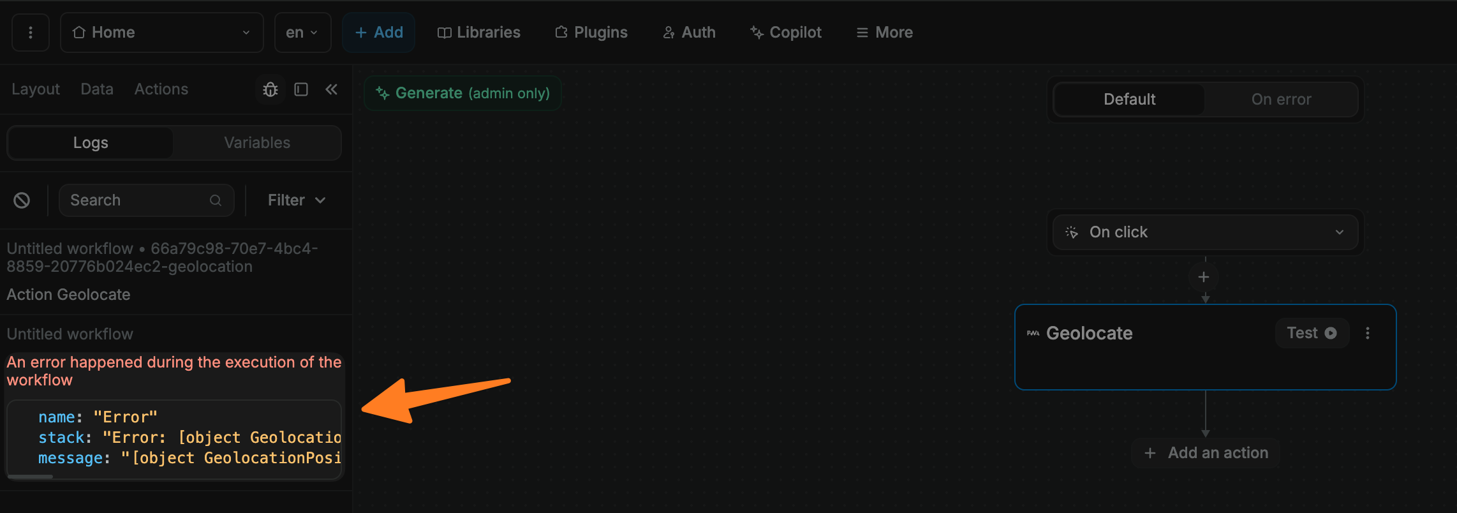Open the Home page selector dropdown
This screenshot has width=1457, height=513.
(161, 33)
